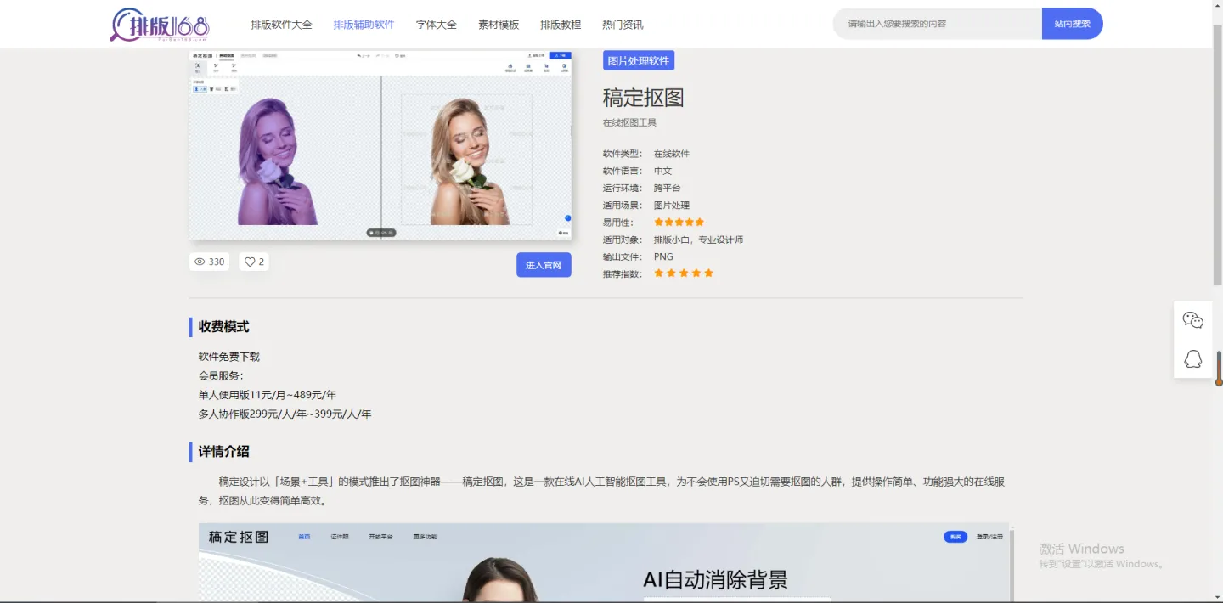
Task: Open the WeChat floating contact icon
Action: pos(1192,320)
